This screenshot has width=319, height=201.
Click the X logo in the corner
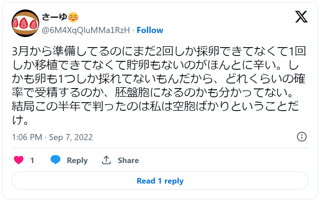(302, 17)
